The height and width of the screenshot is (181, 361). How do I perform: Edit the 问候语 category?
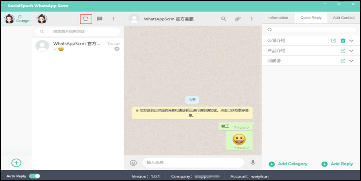(343, 61)
